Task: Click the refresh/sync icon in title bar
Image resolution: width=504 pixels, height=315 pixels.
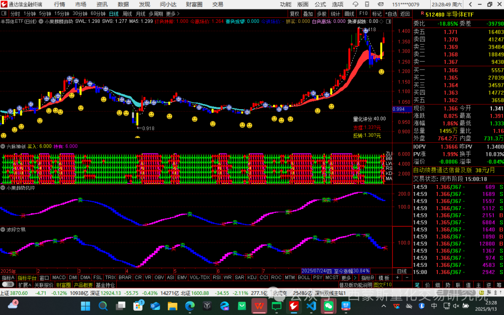Action: coord(355,4)
